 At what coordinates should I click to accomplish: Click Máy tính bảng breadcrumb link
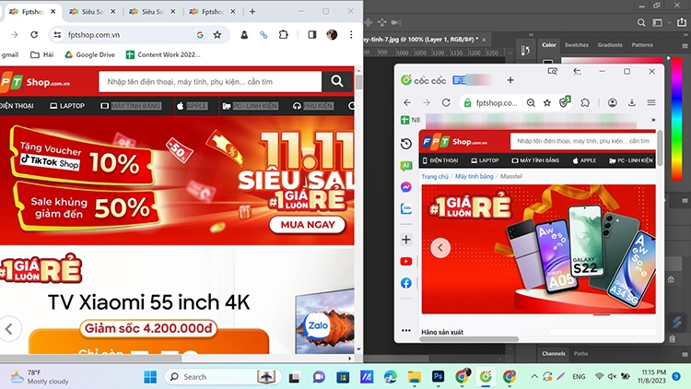click(x=474, y=176)
